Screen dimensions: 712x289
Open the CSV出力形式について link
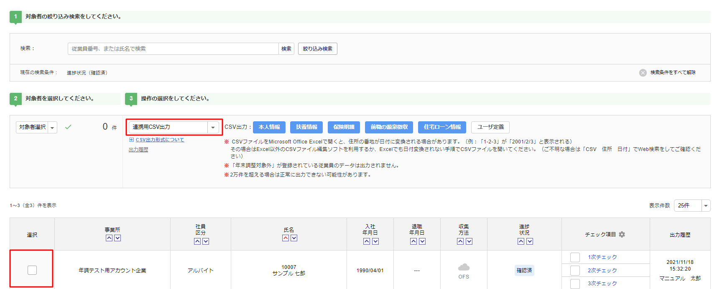coord(160,140)
